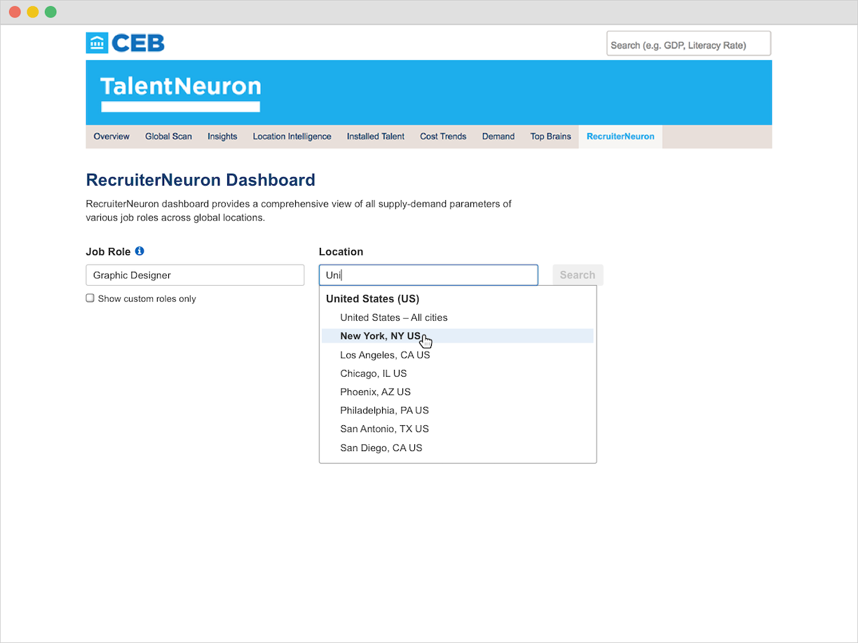Click the Job Role info icon

pyautogui.click(x=139, y=251)
